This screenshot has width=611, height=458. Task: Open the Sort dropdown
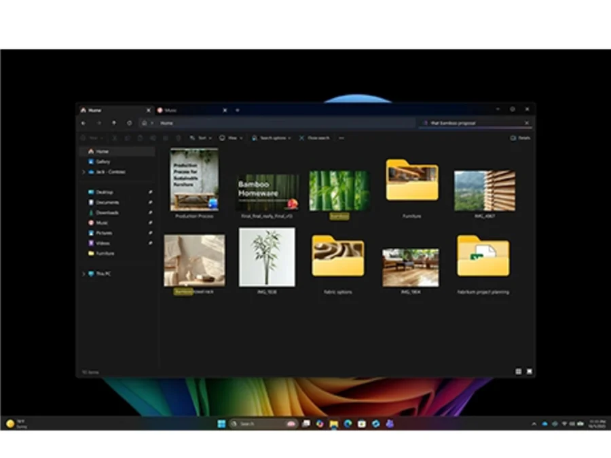201,138
